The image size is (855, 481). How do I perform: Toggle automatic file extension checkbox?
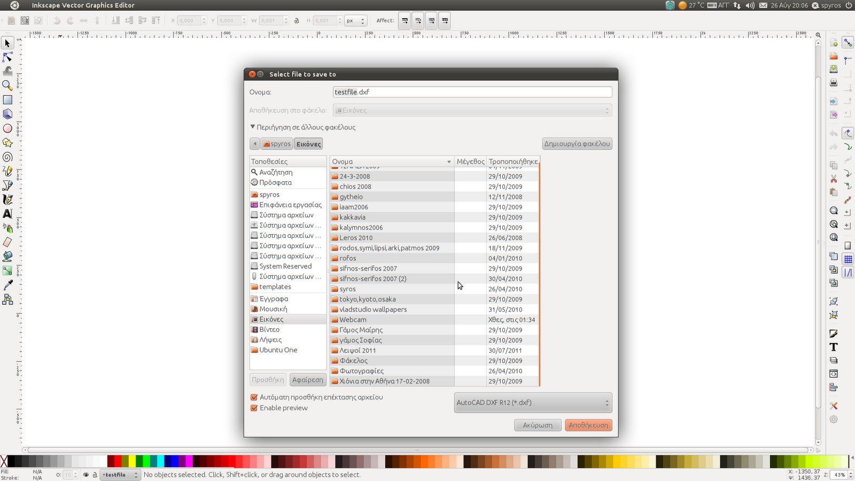[x=254, y=398]
